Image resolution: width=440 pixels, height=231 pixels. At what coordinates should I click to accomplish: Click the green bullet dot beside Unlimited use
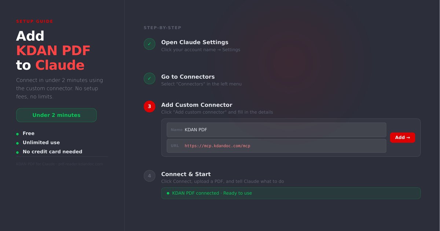pos(18,143)
